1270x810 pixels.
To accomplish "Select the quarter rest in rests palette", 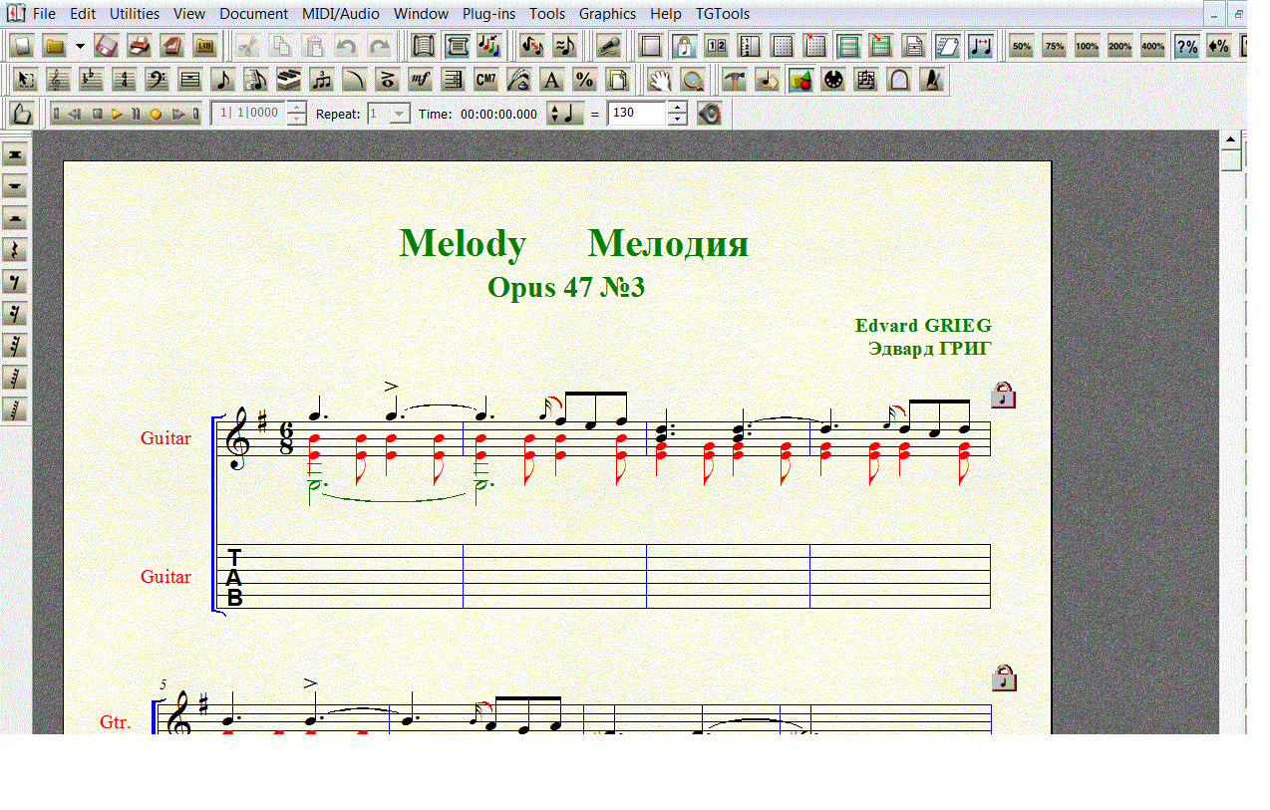I will 15,250.
